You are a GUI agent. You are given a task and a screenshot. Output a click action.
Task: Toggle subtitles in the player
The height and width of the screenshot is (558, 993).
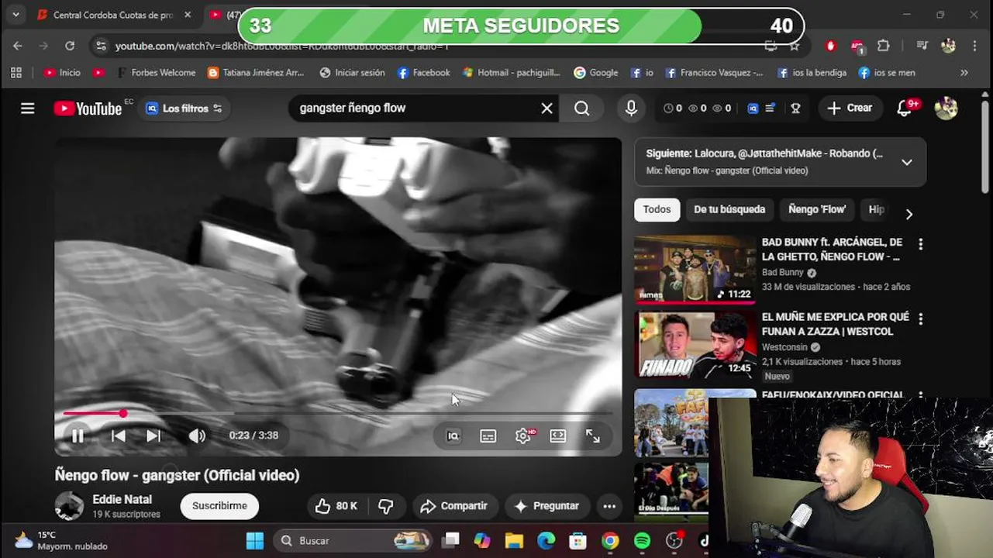coord(488,436)
